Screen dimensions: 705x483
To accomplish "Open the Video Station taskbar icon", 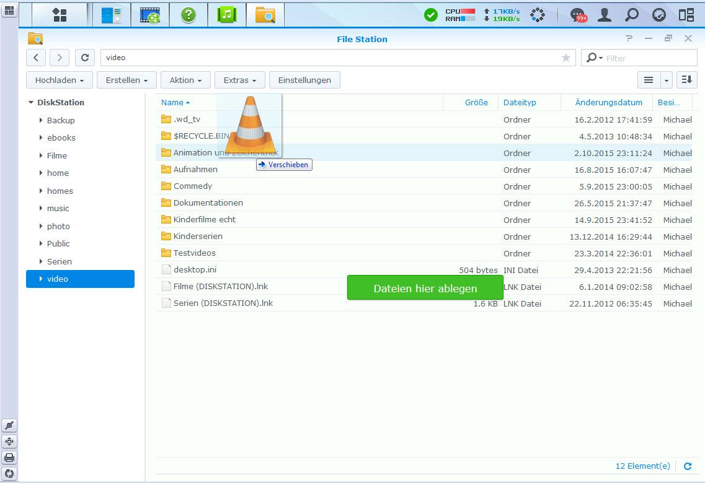I will pyautogui.click(x=150, y=15).
